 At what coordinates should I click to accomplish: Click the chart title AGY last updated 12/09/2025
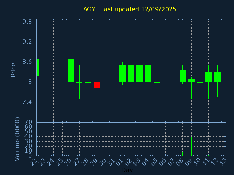[130, 9]
